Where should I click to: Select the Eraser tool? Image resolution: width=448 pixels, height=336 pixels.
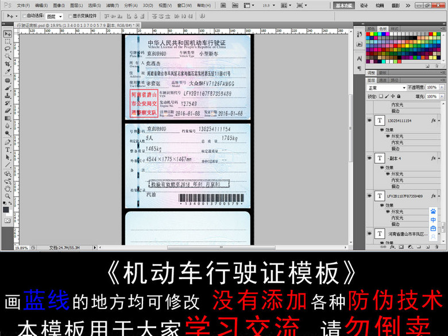click(7, 111)
